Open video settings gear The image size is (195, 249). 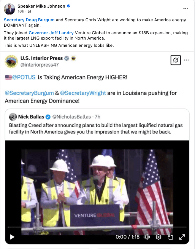point(159,237)
